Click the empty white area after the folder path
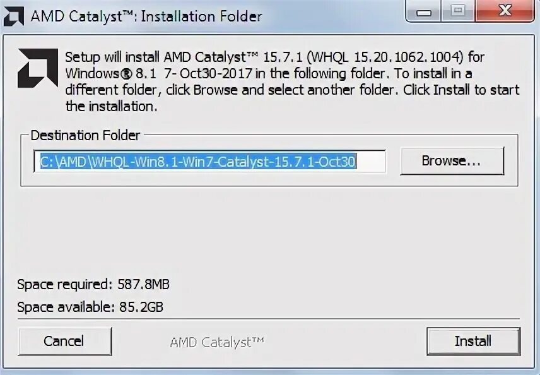The width and height of the screenshot is (540, 375). pos(370,162)
